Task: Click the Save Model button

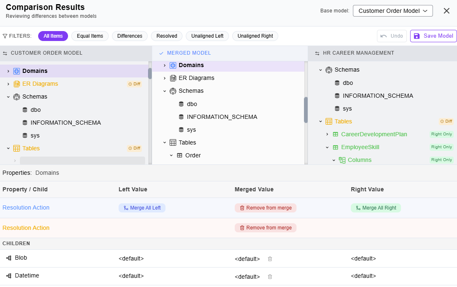Action: tap(433, 36)
